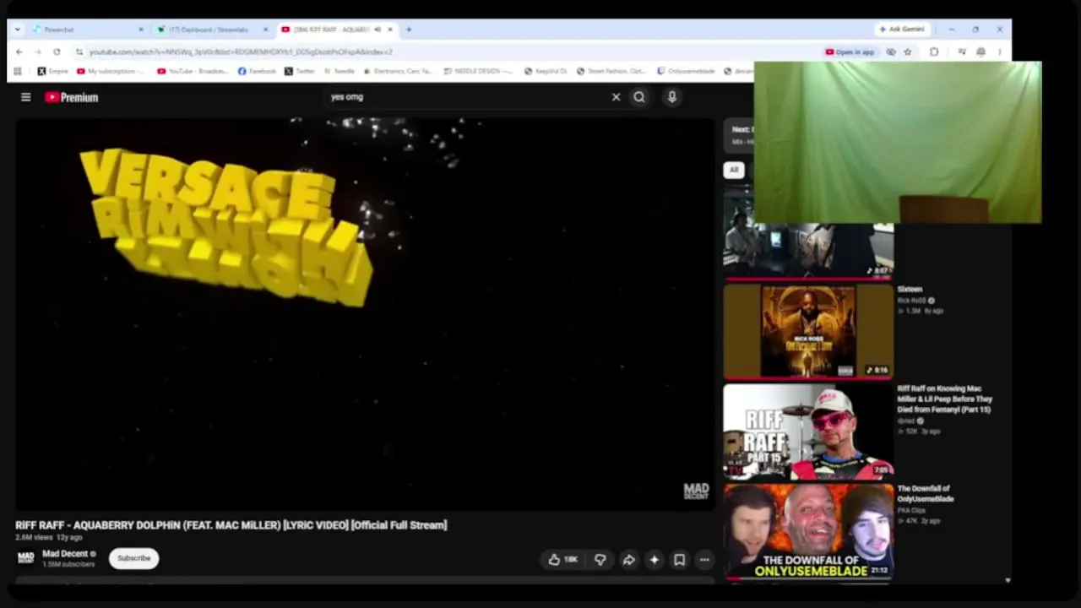This screenshot has height=608, width=1081.
Task: Open The Downfall of OnlyUseMeBlade thumbnail
Action: [x=808, y=530]
